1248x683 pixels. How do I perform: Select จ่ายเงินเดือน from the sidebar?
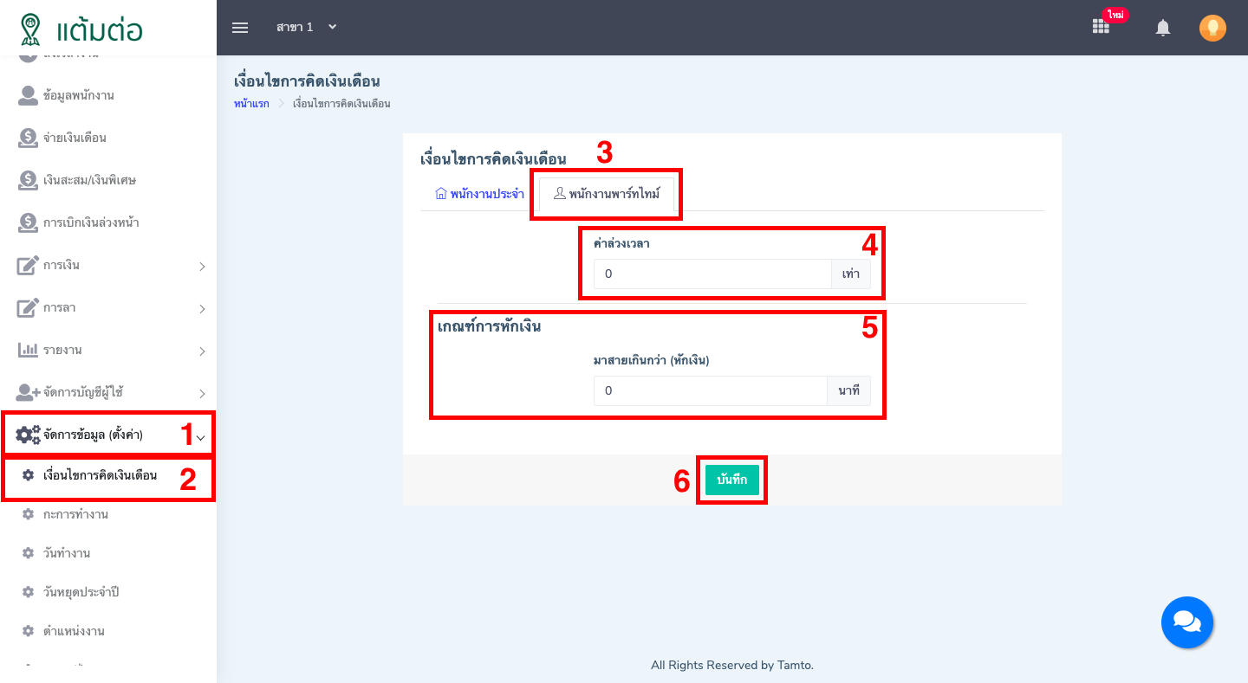pyautogui.click(x=76, y=138)
